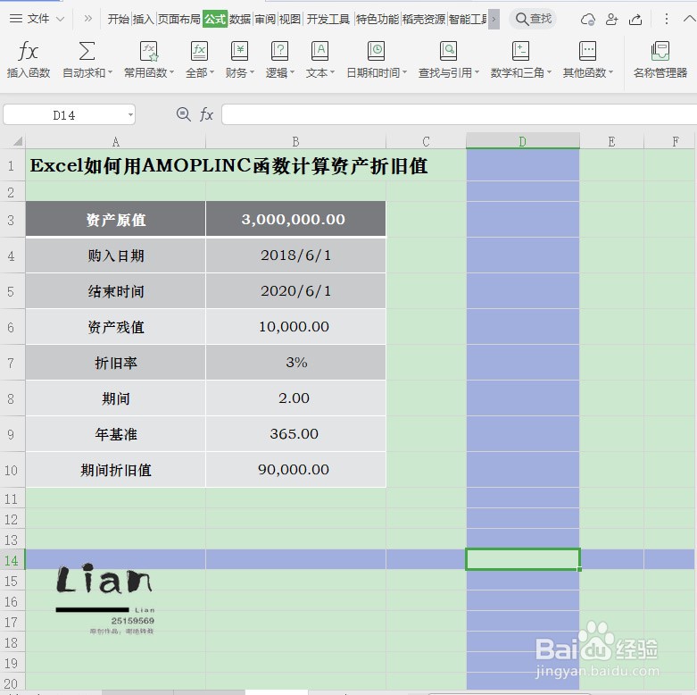
Task: Select cell with 2020/6/1
Action: (295, 291)
